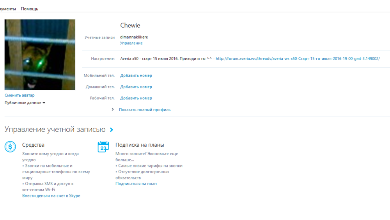Add a number for Мобильный тел.
Image resolution: width=390 pixels, height=220 pixels.
[x=136, y=76]
